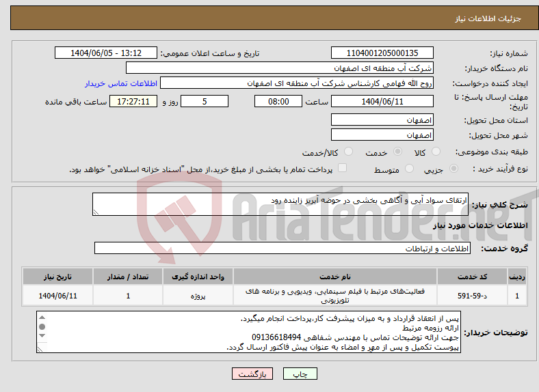Click the گروه خدمت field اطلاعات و ارتباطات

click(x=282, y=248)
